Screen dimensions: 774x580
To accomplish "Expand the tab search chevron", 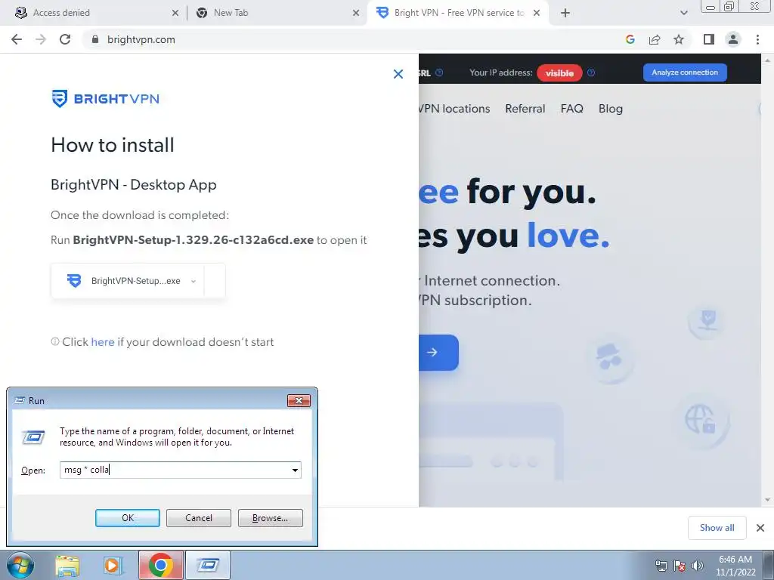I will [x=683, y=13].
